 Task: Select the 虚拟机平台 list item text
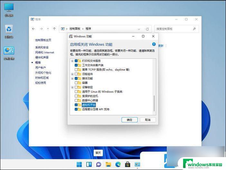(89, 105)
